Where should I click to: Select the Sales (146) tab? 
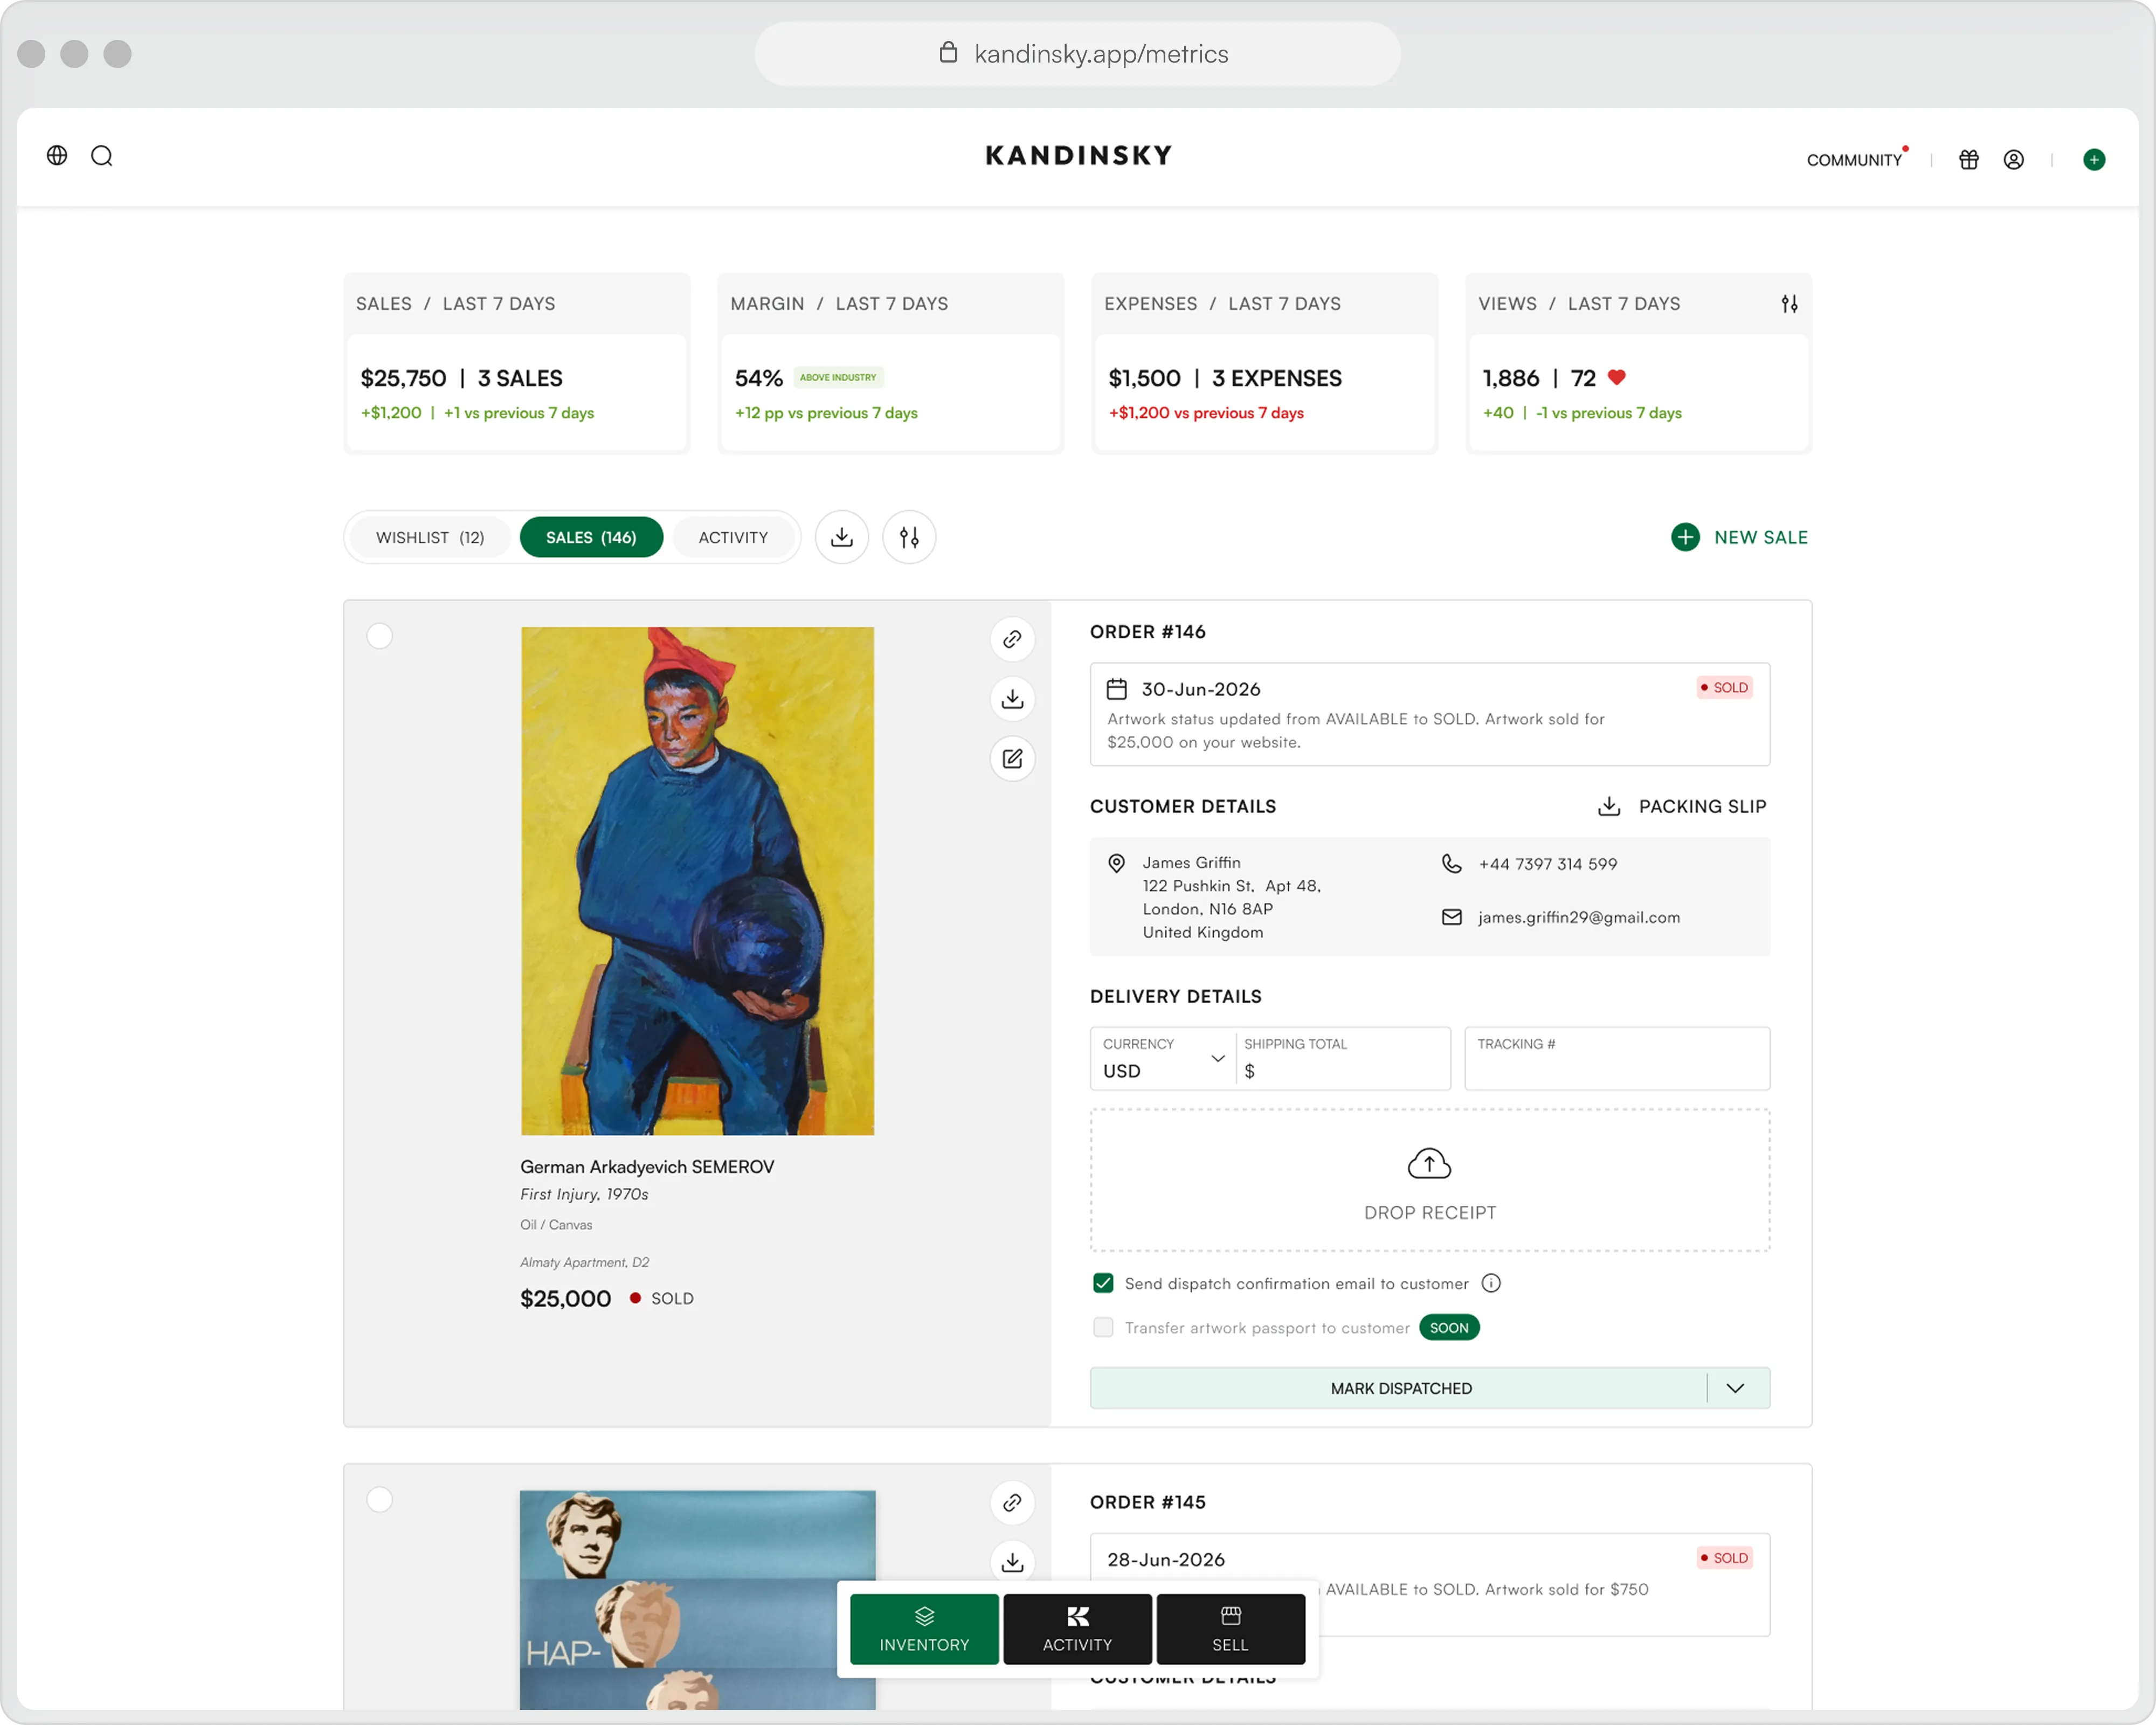coord(591,537)
